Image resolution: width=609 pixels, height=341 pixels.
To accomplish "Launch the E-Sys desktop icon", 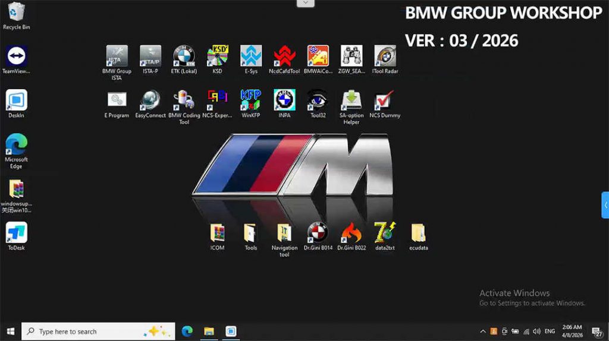I will [251, 56].
